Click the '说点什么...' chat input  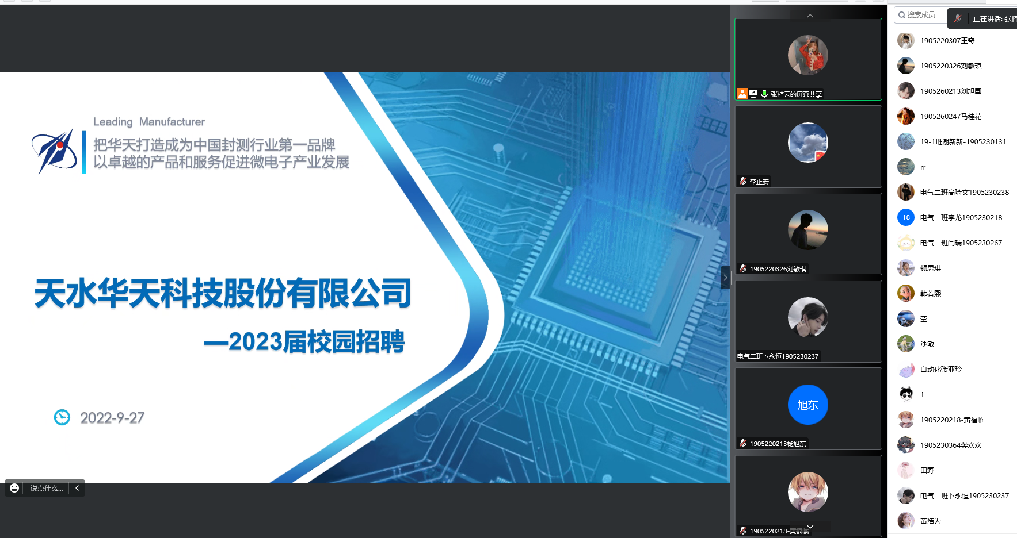tap(47, 489)
